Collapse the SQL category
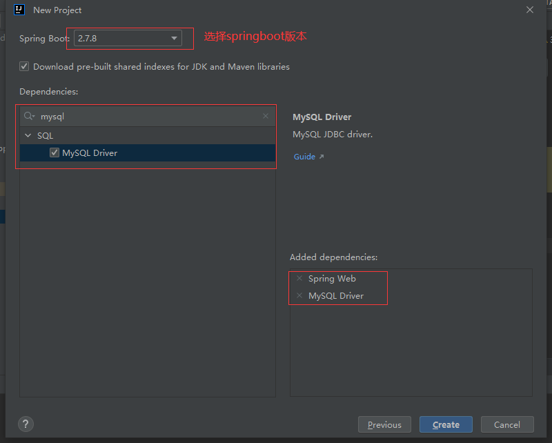 coord(28,135)
